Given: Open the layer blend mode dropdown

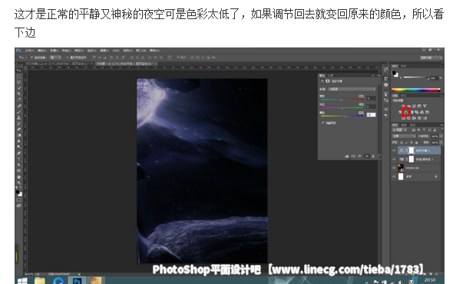Looking at the screenshot, I should [x=404, y=136].
